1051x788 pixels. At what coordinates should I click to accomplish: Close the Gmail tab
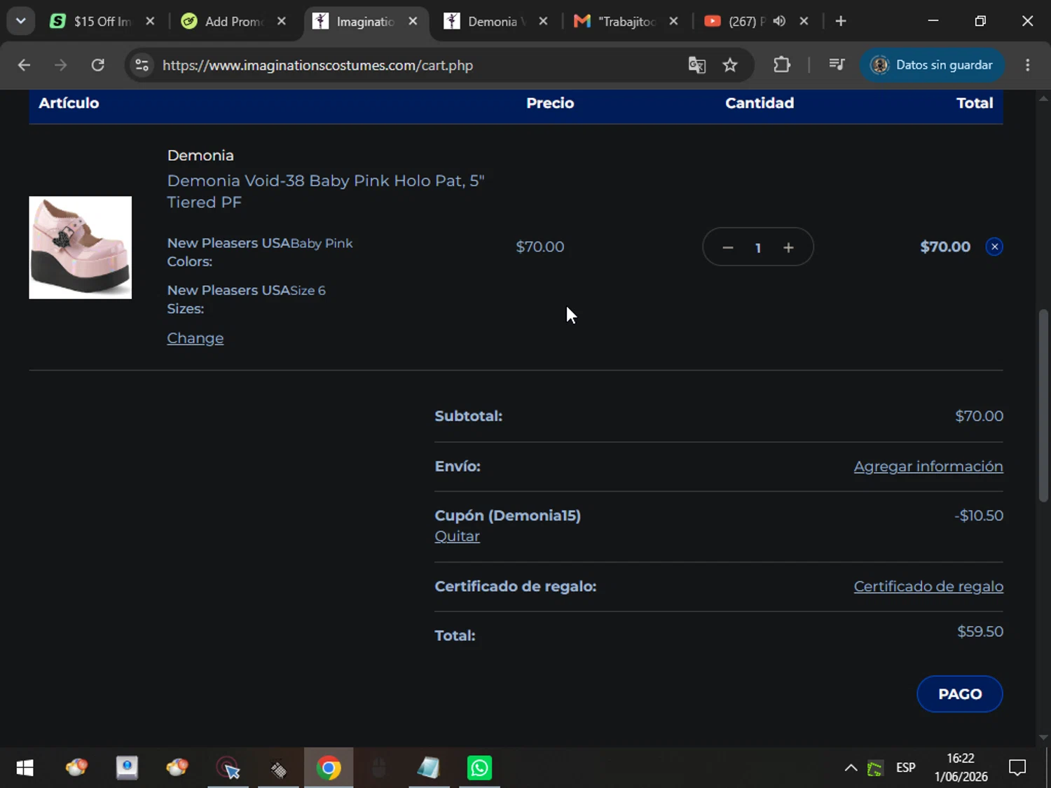[673, 21]
